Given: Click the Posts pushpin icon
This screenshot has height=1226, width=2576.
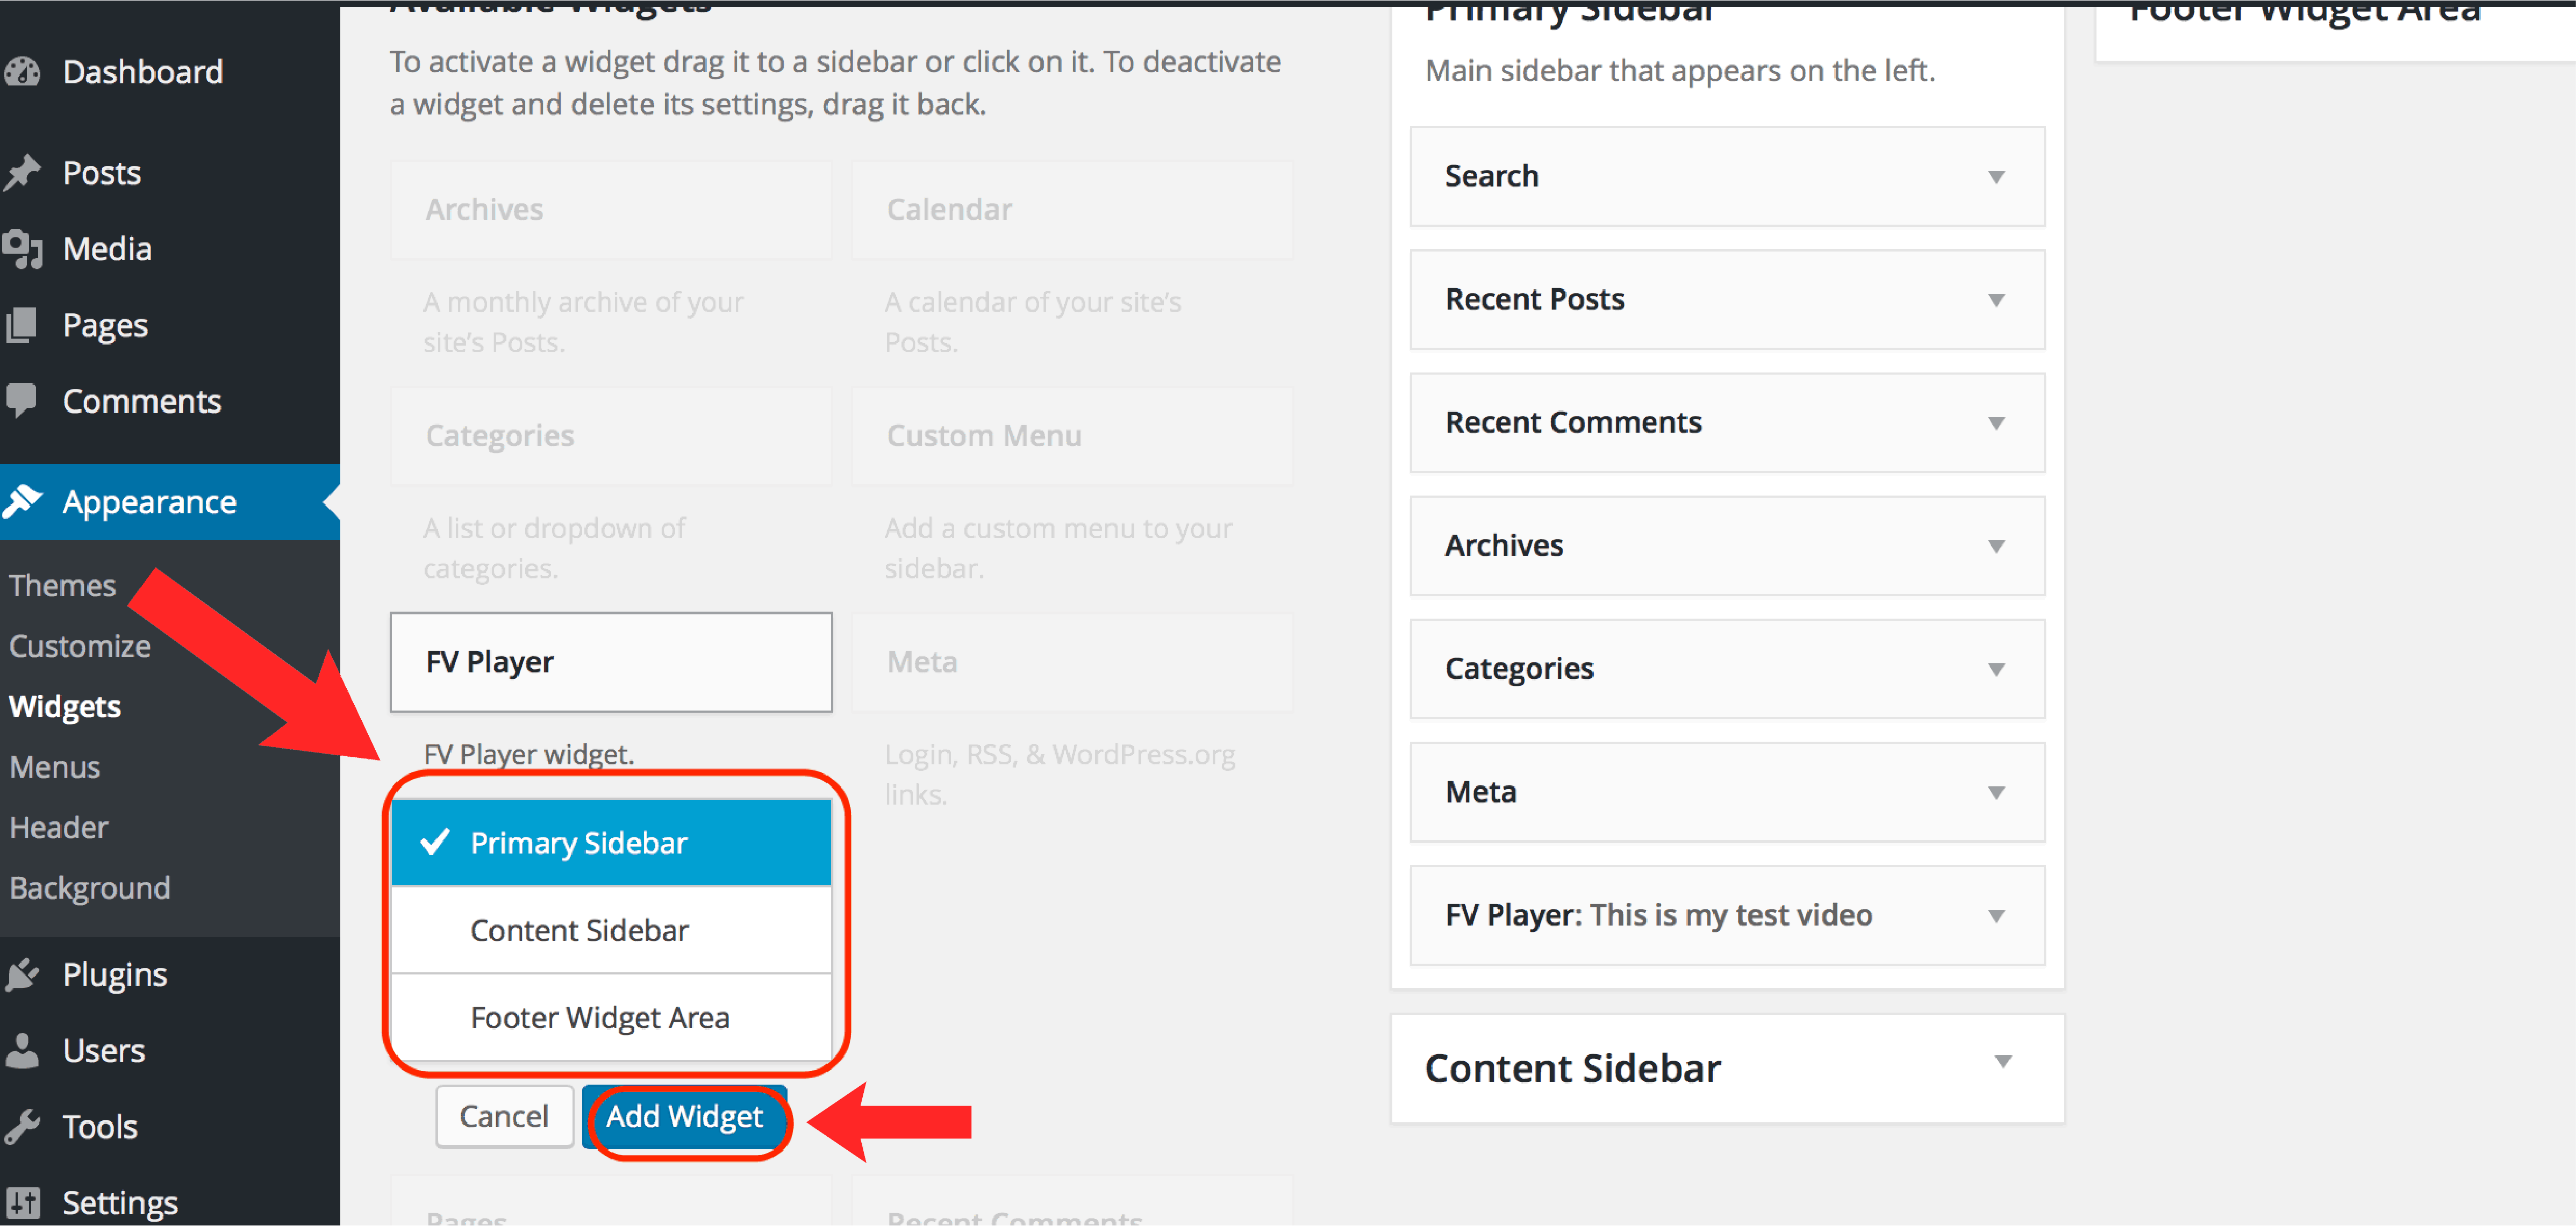Looking at the screenshot, I should tap(22, 172).
